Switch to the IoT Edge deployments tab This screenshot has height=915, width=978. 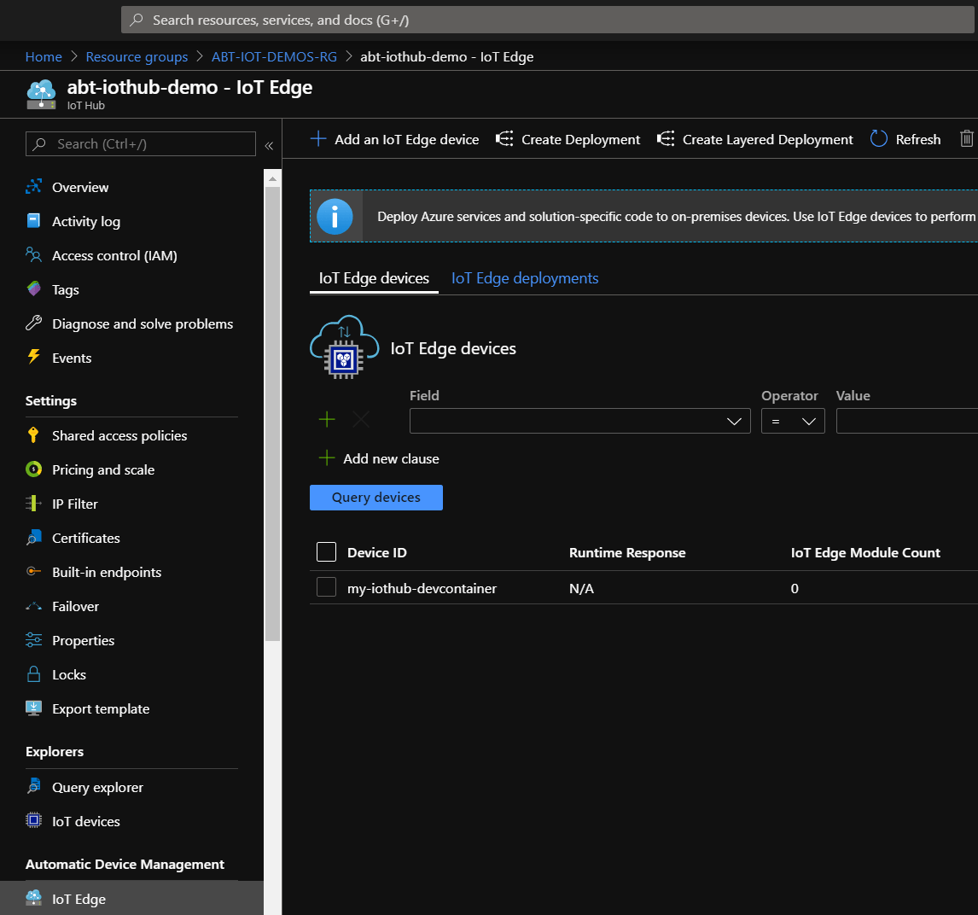tap(524, 277)
